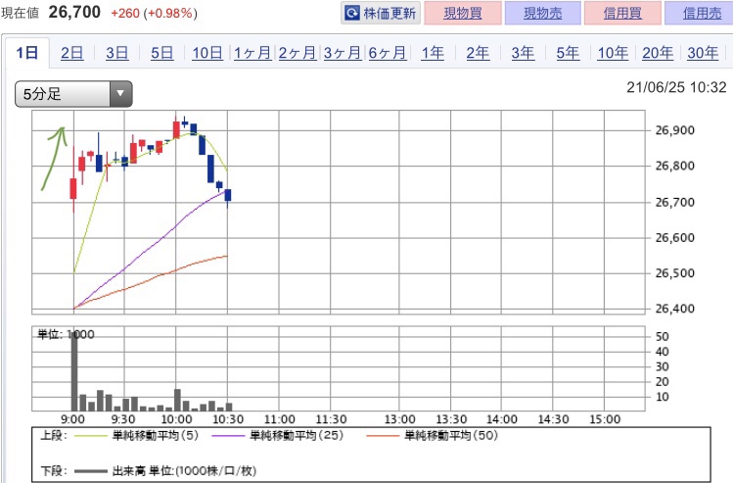
Task: Show the 3ヶ月 chart range
Action: (343, 53)
